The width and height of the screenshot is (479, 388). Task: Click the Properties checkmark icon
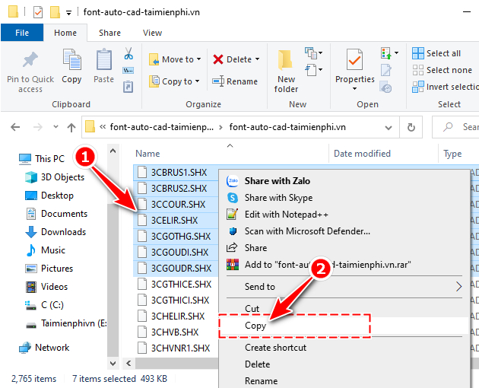click(354, 59)
